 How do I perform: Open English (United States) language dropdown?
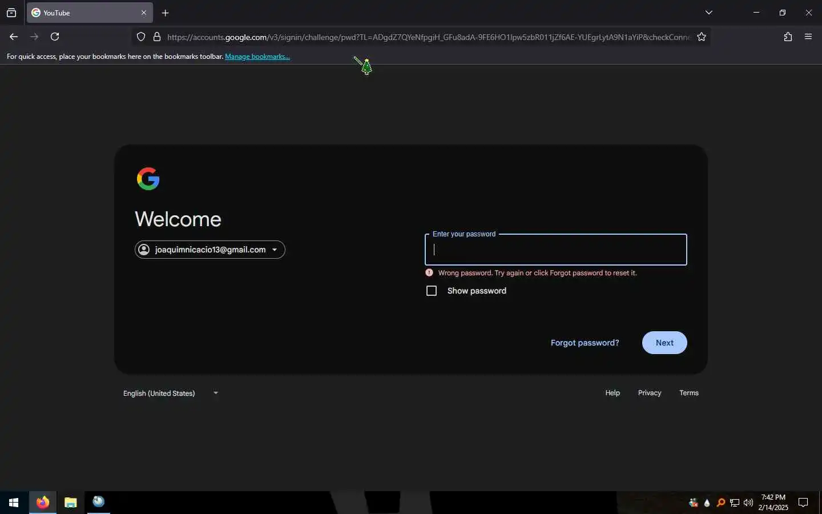click(171, 393)
